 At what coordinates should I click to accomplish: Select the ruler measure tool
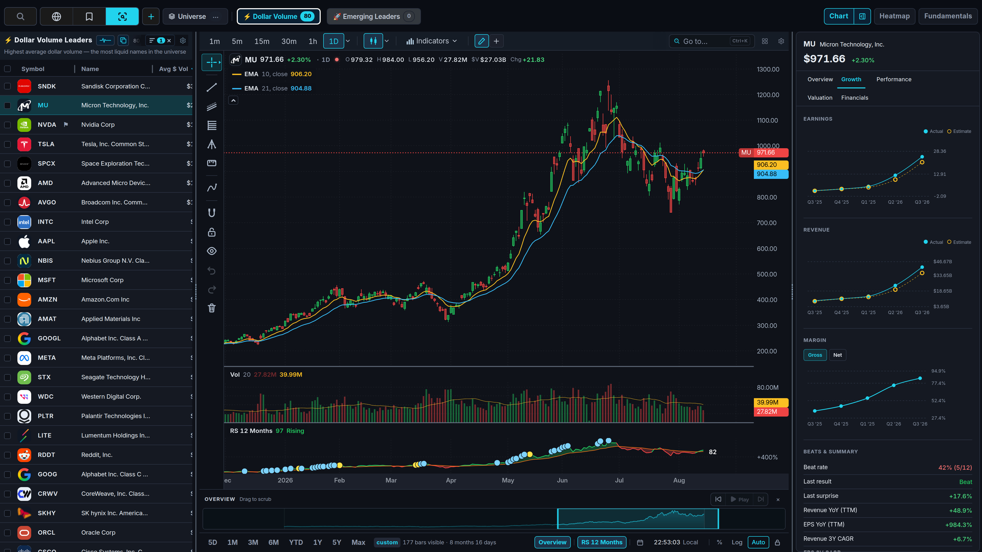click(211, 163)
